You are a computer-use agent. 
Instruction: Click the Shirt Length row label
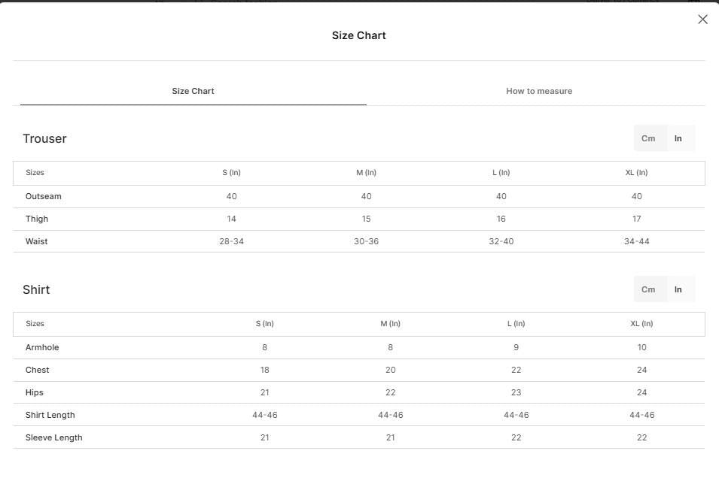(50, 416)
